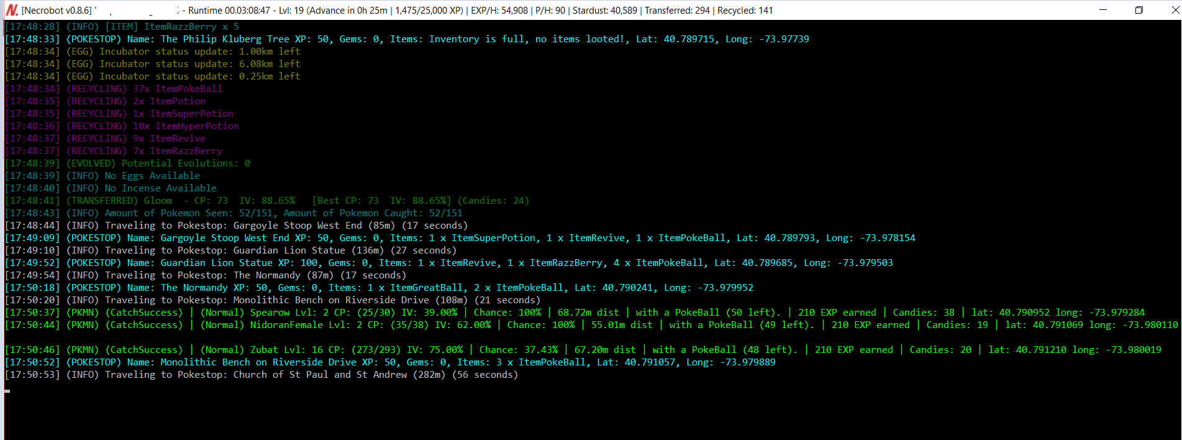The width and height of the screenshot is (1182, 440).
Task: Click the Spearow CatchSuccess log line
Action: (x=575, y=313)
